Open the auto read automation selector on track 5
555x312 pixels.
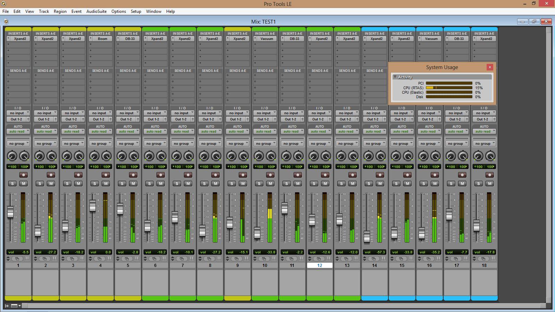click(x=128, y=132)
